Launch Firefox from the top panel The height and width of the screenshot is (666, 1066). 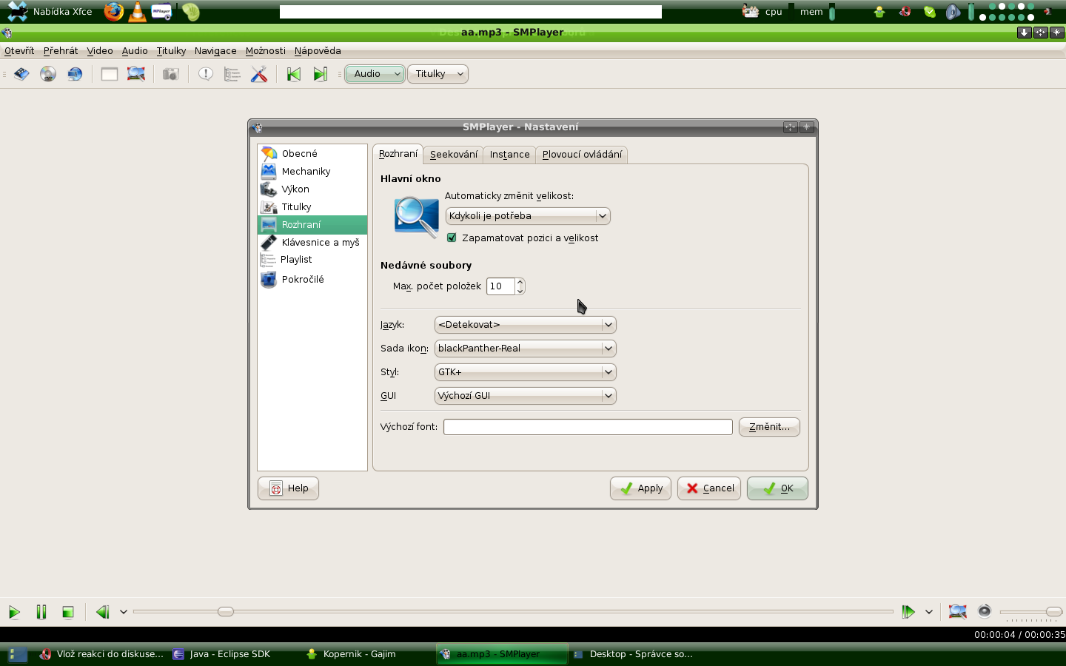point(113,11)
